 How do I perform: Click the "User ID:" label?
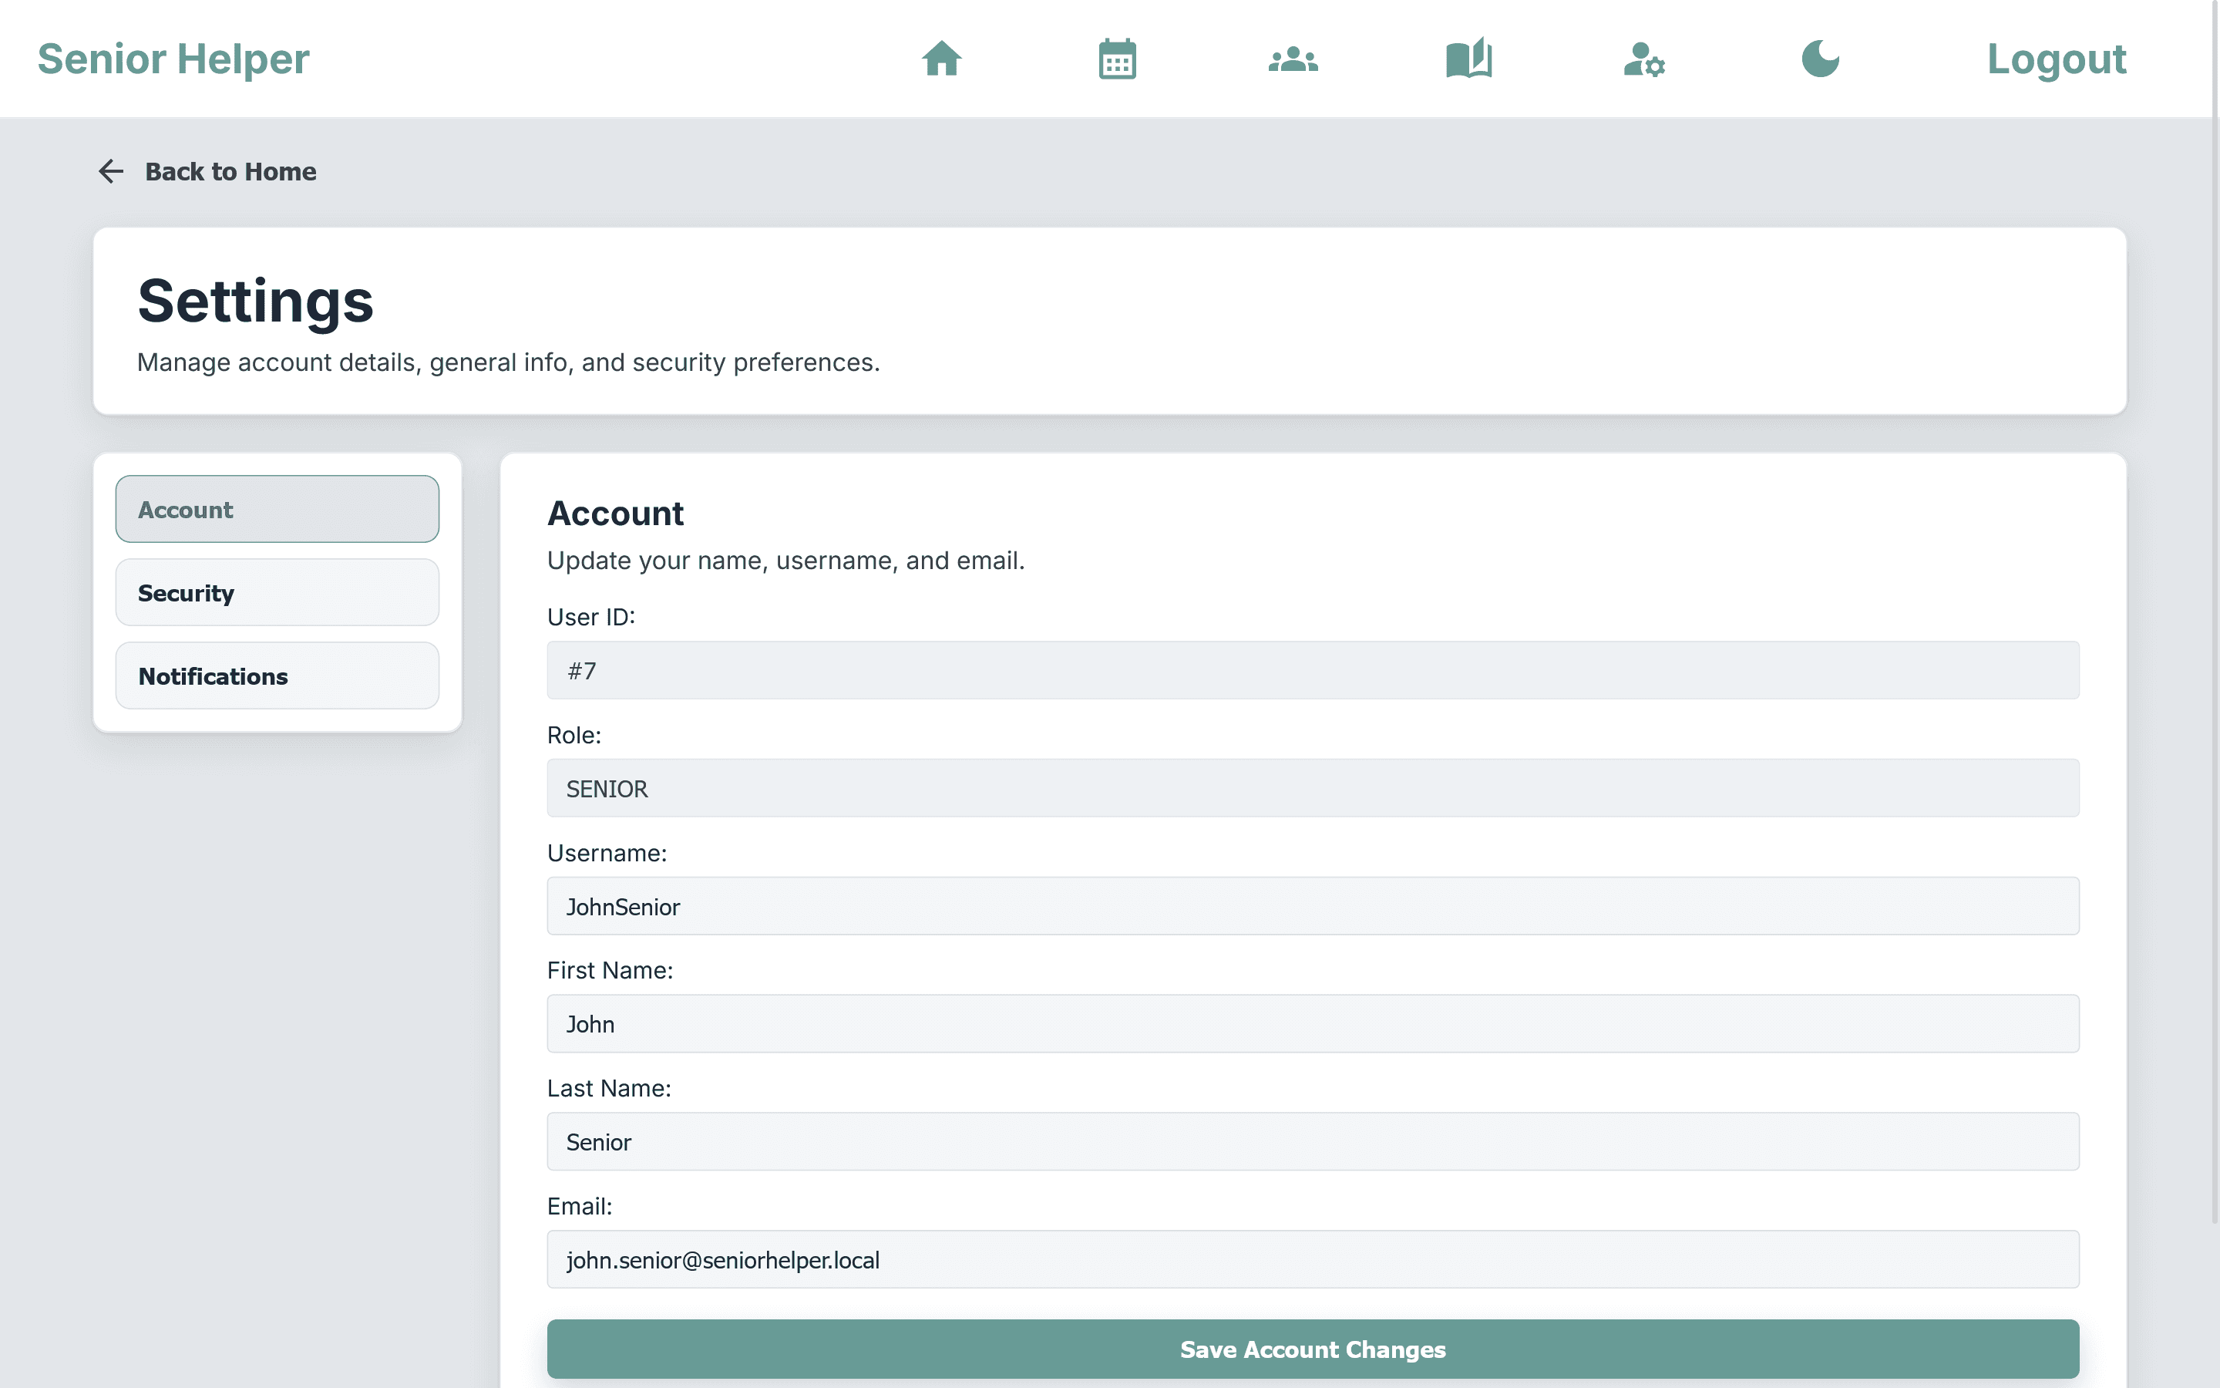point(590,617)
